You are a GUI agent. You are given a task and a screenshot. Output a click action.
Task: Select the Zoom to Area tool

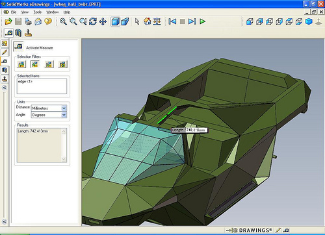[x=73, y=21]
